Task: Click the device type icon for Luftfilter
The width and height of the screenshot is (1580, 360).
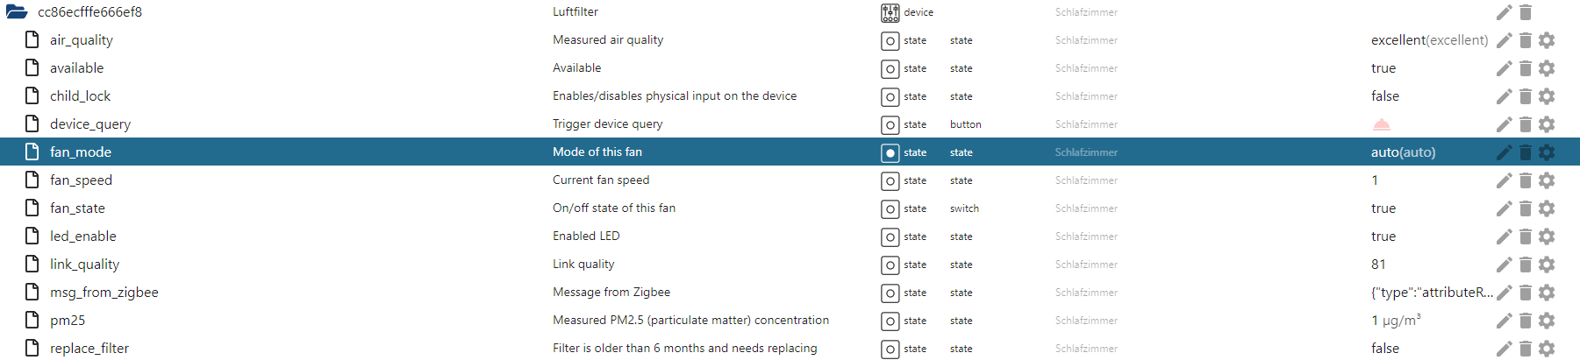Action: [x=890, y=12]
